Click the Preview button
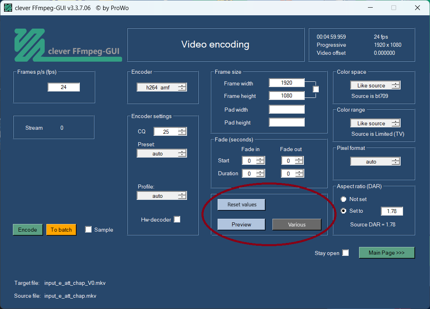 coord(241,224)
